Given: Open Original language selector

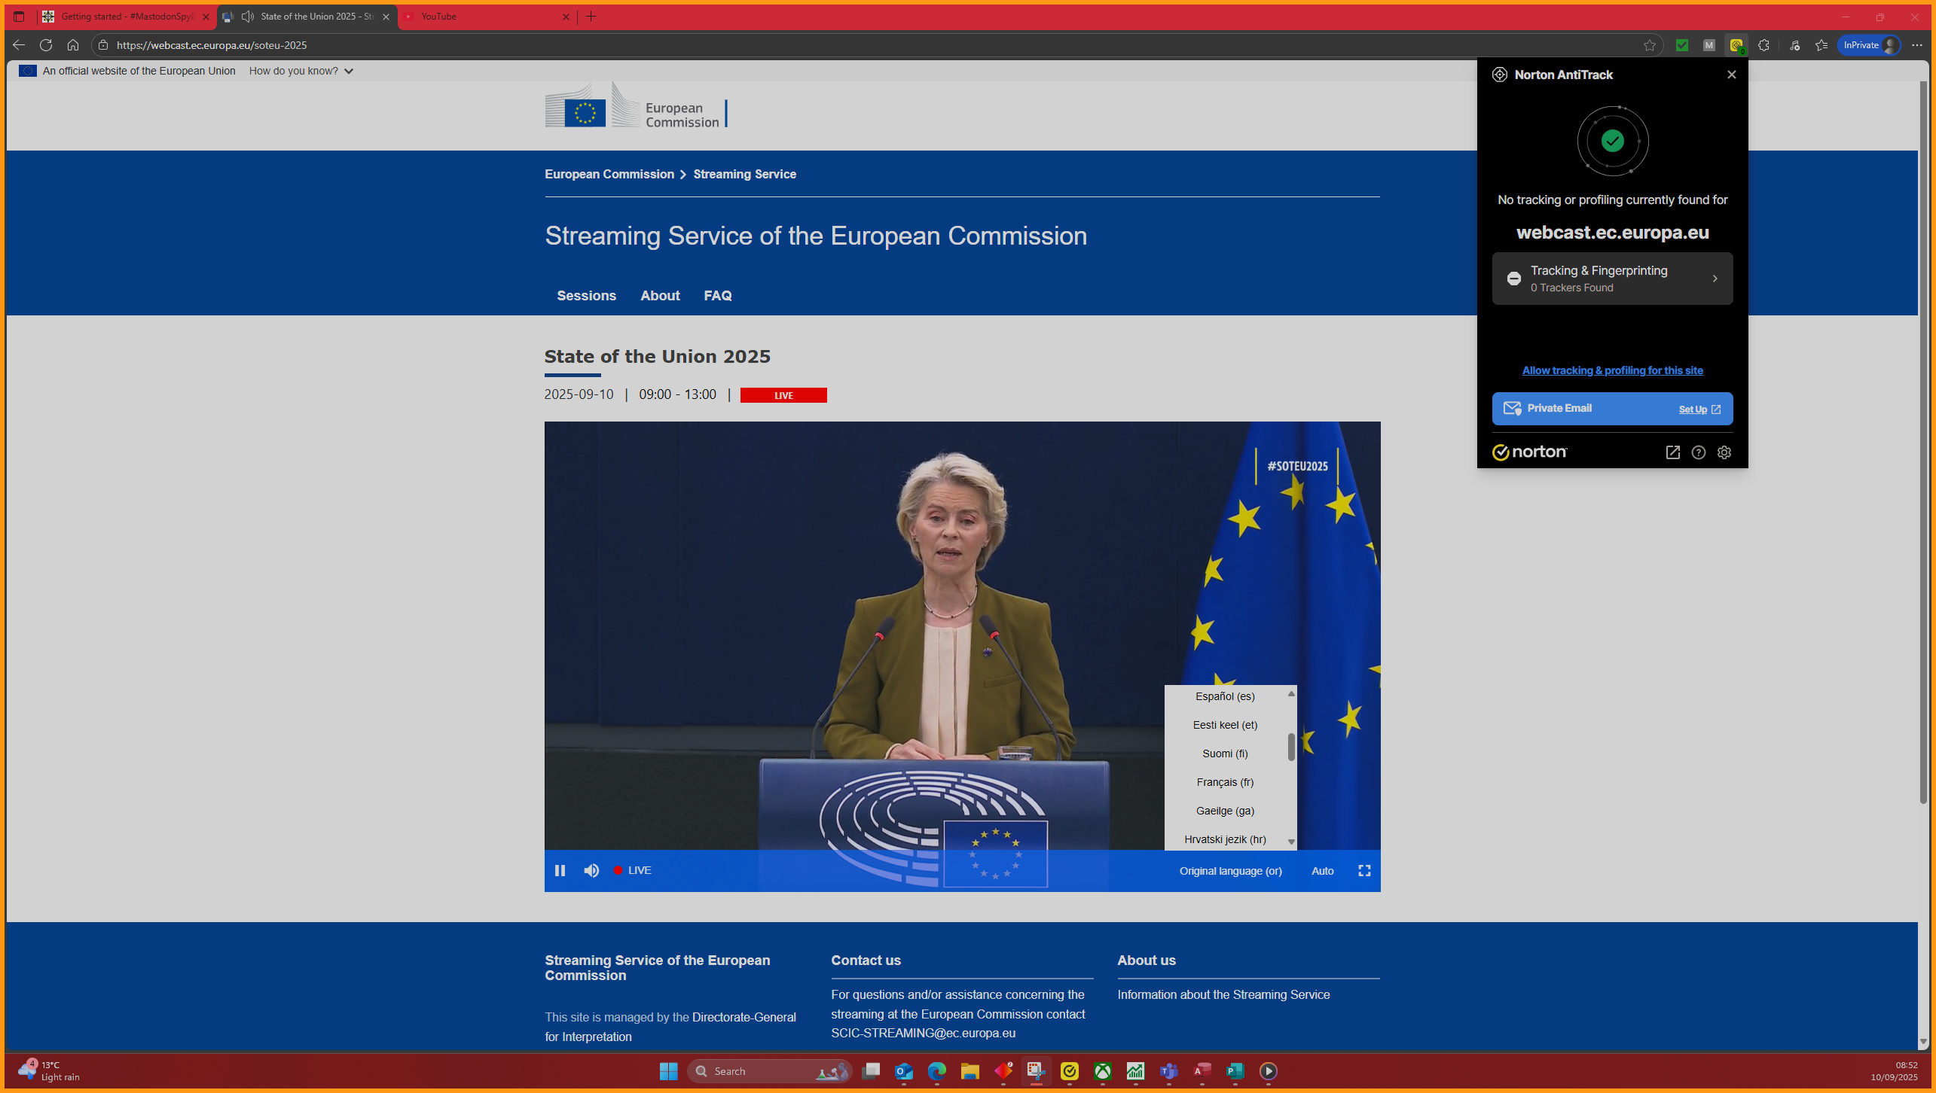Looking at the screenshot, I should point(1230,871).
